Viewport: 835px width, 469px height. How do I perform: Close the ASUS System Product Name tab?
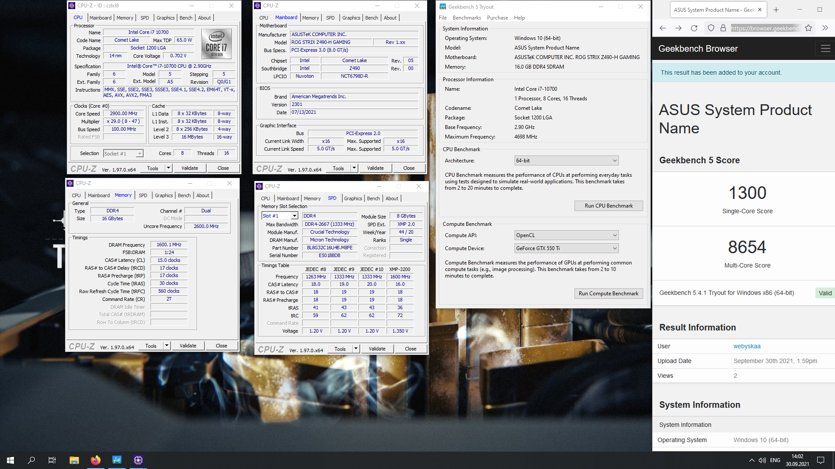[x=760, y=10]
